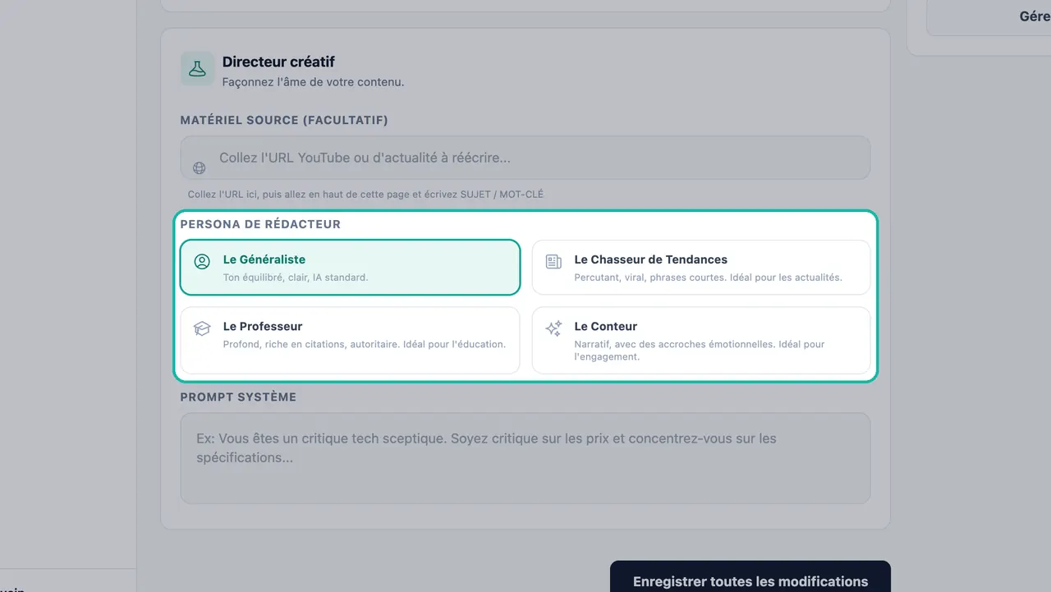Image resolution: width=1051 pixels, height=592 pixels.
Task: Focus the Prompt Système text area
Action: tap(525, 458)
